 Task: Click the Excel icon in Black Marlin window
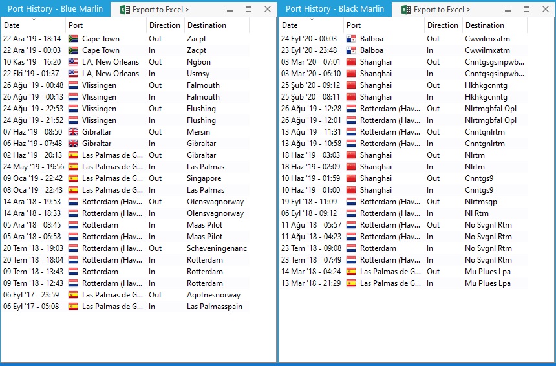click(407, 10)
